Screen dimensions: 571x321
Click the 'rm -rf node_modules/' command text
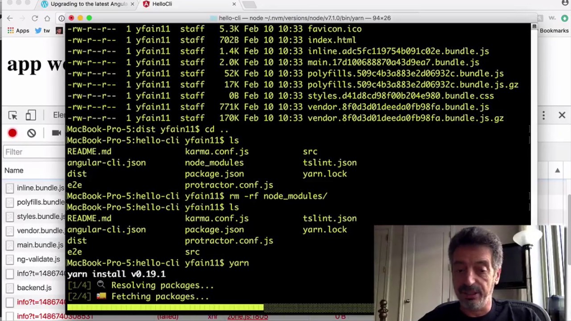click(x=278, y=196)
